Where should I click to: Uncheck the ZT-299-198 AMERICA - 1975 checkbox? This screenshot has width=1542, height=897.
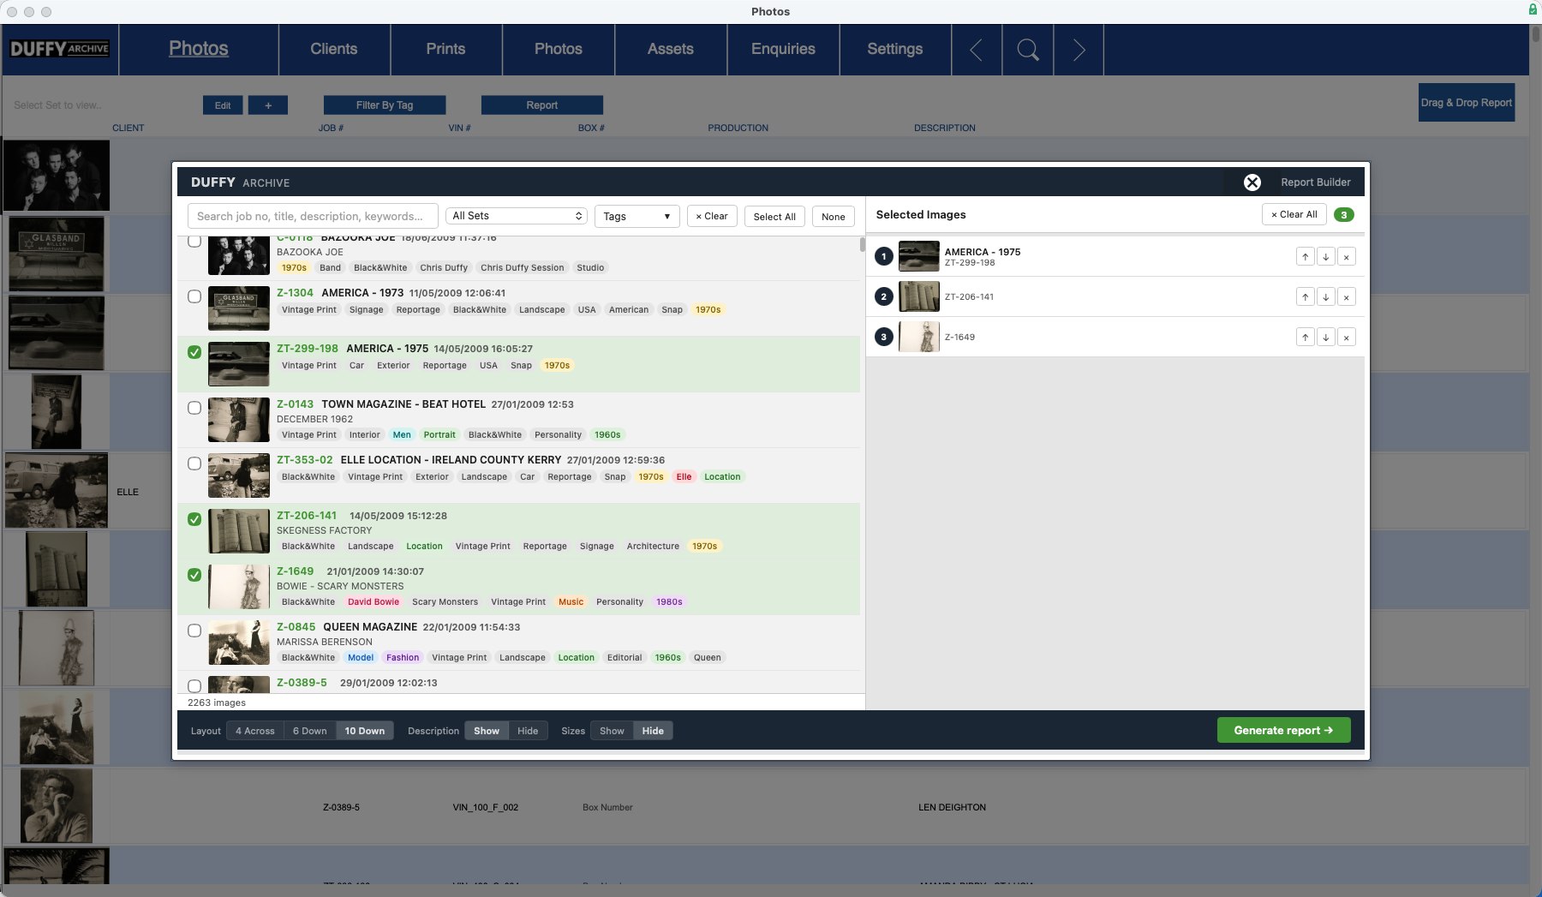tap(194, 352)
